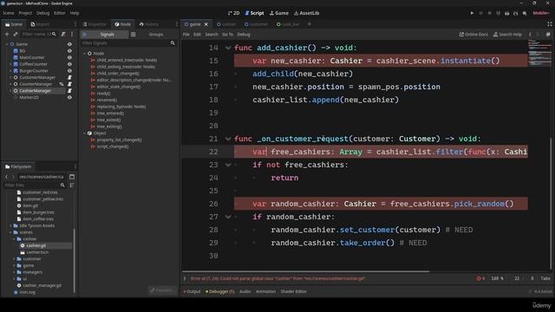This screenshot has width=555, height=312.
Task: Open the Movie Maker mode icon
Action: pyautogui.click(x=524, y=13)
